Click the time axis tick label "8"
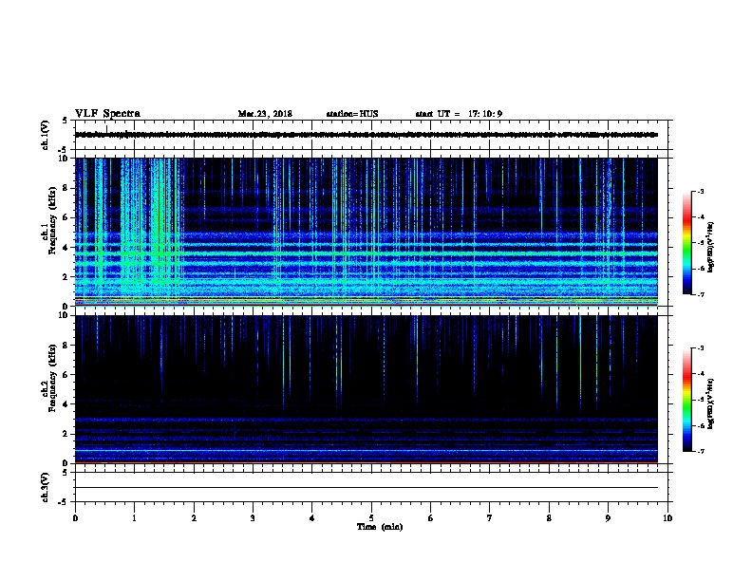Image resolution: width=752 pixels, height=581 pixels. tap(549, 518)
